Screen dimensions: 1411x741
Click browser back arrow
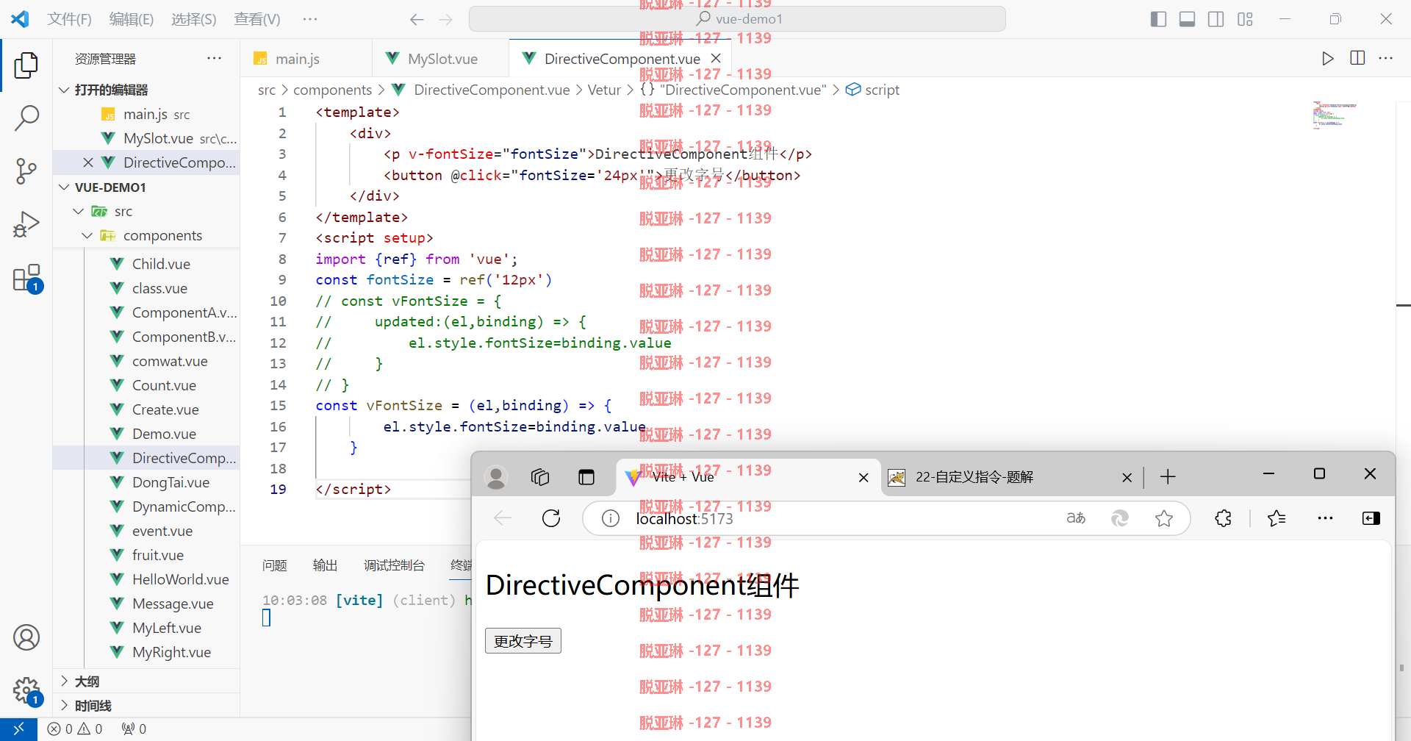coord(503,518)
